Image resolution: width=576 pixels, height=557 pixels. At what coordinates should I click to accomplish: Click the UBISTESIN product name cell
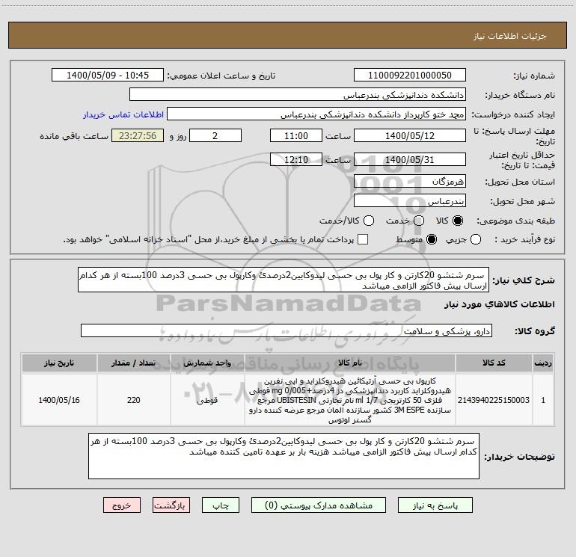click(x=350, y=400)
